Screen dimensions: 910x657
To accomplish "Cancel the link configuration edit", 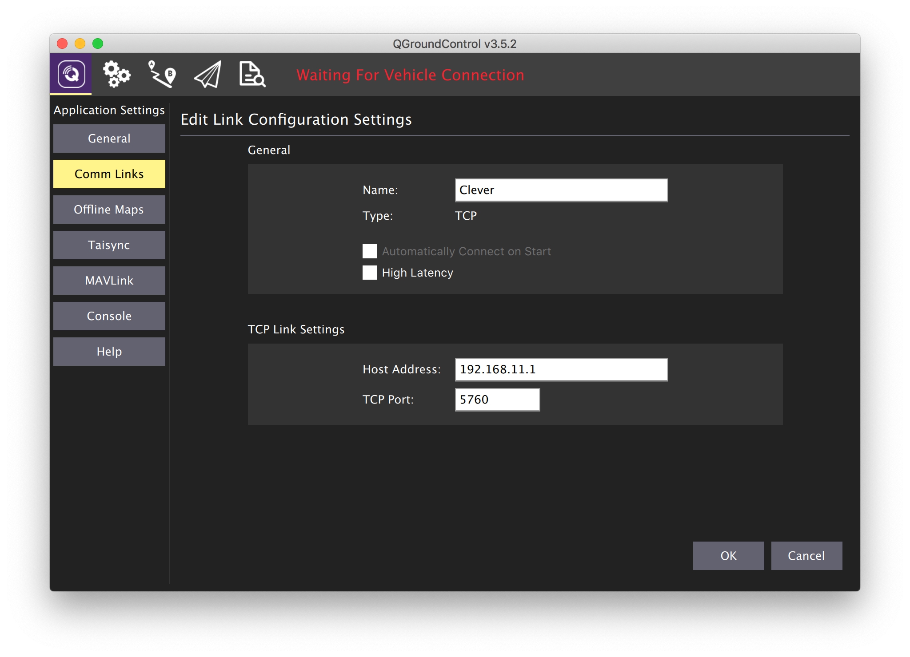I will click(x=806, y=556).
